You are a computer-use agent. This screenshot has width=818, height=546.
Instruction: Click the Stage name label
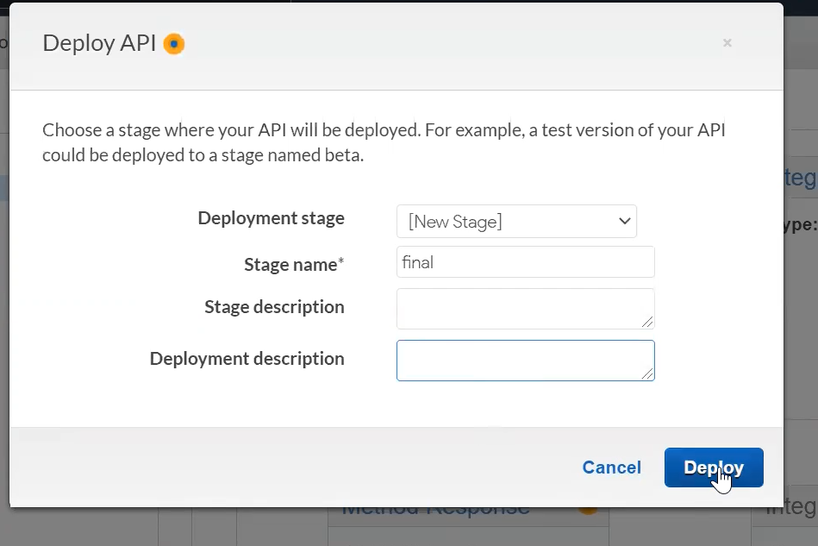pos(294,265)
